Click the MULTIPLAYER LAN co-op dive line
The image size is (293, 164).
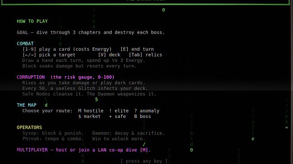click(84, 150)
